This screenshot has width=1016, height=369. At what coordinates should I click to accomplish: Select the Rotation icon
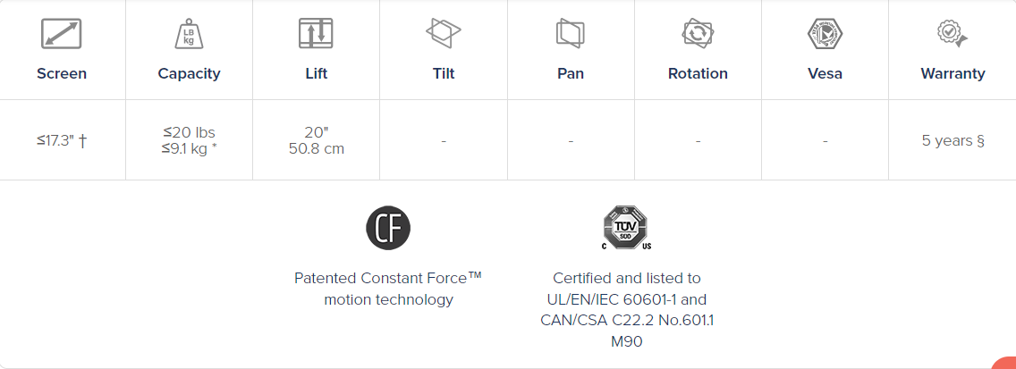(698, 32)
